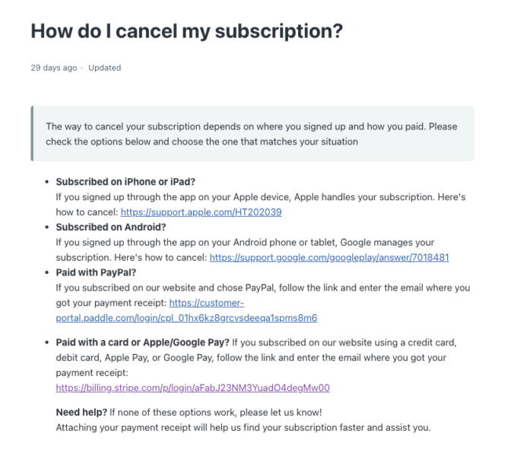Screen dimensions: 517x449
Task: Click the "Attaching your payment receipt" sentence
Action: click(x=243, y=428)
